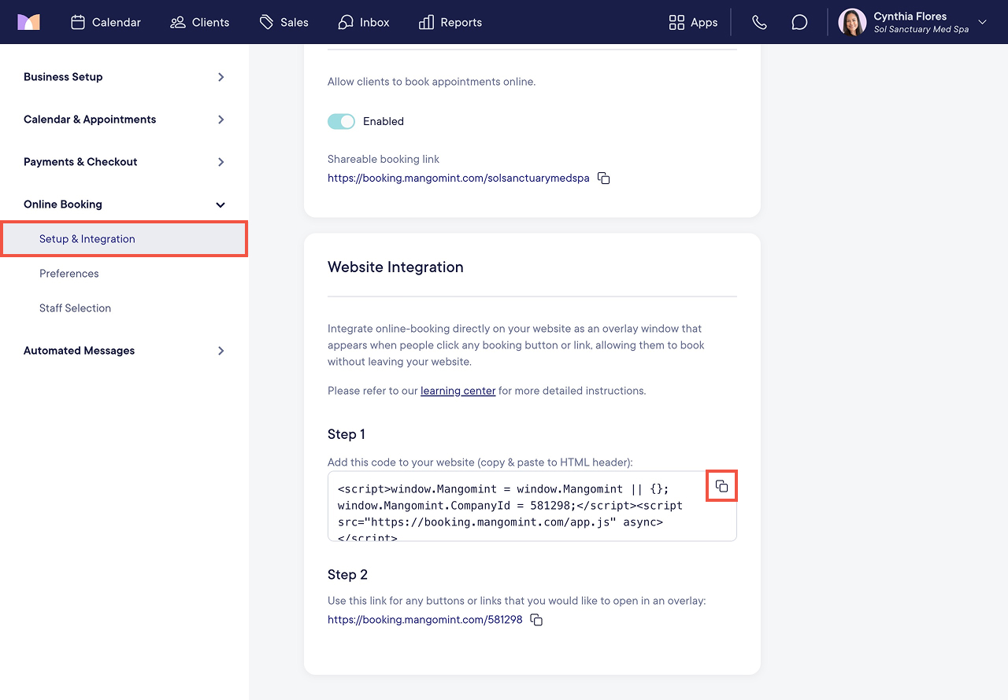This screenshot has height=700, width=1008.
Task: Expand the Calendar & Appointments section
Action: [x=124, y=120]
